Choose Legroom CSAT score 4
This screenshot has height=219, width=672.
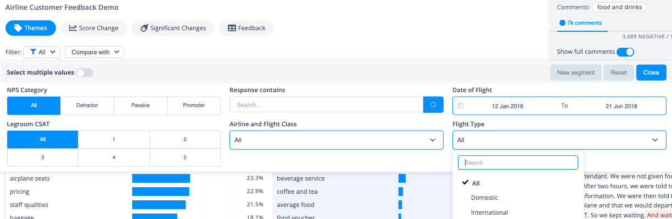click(114, 158)
